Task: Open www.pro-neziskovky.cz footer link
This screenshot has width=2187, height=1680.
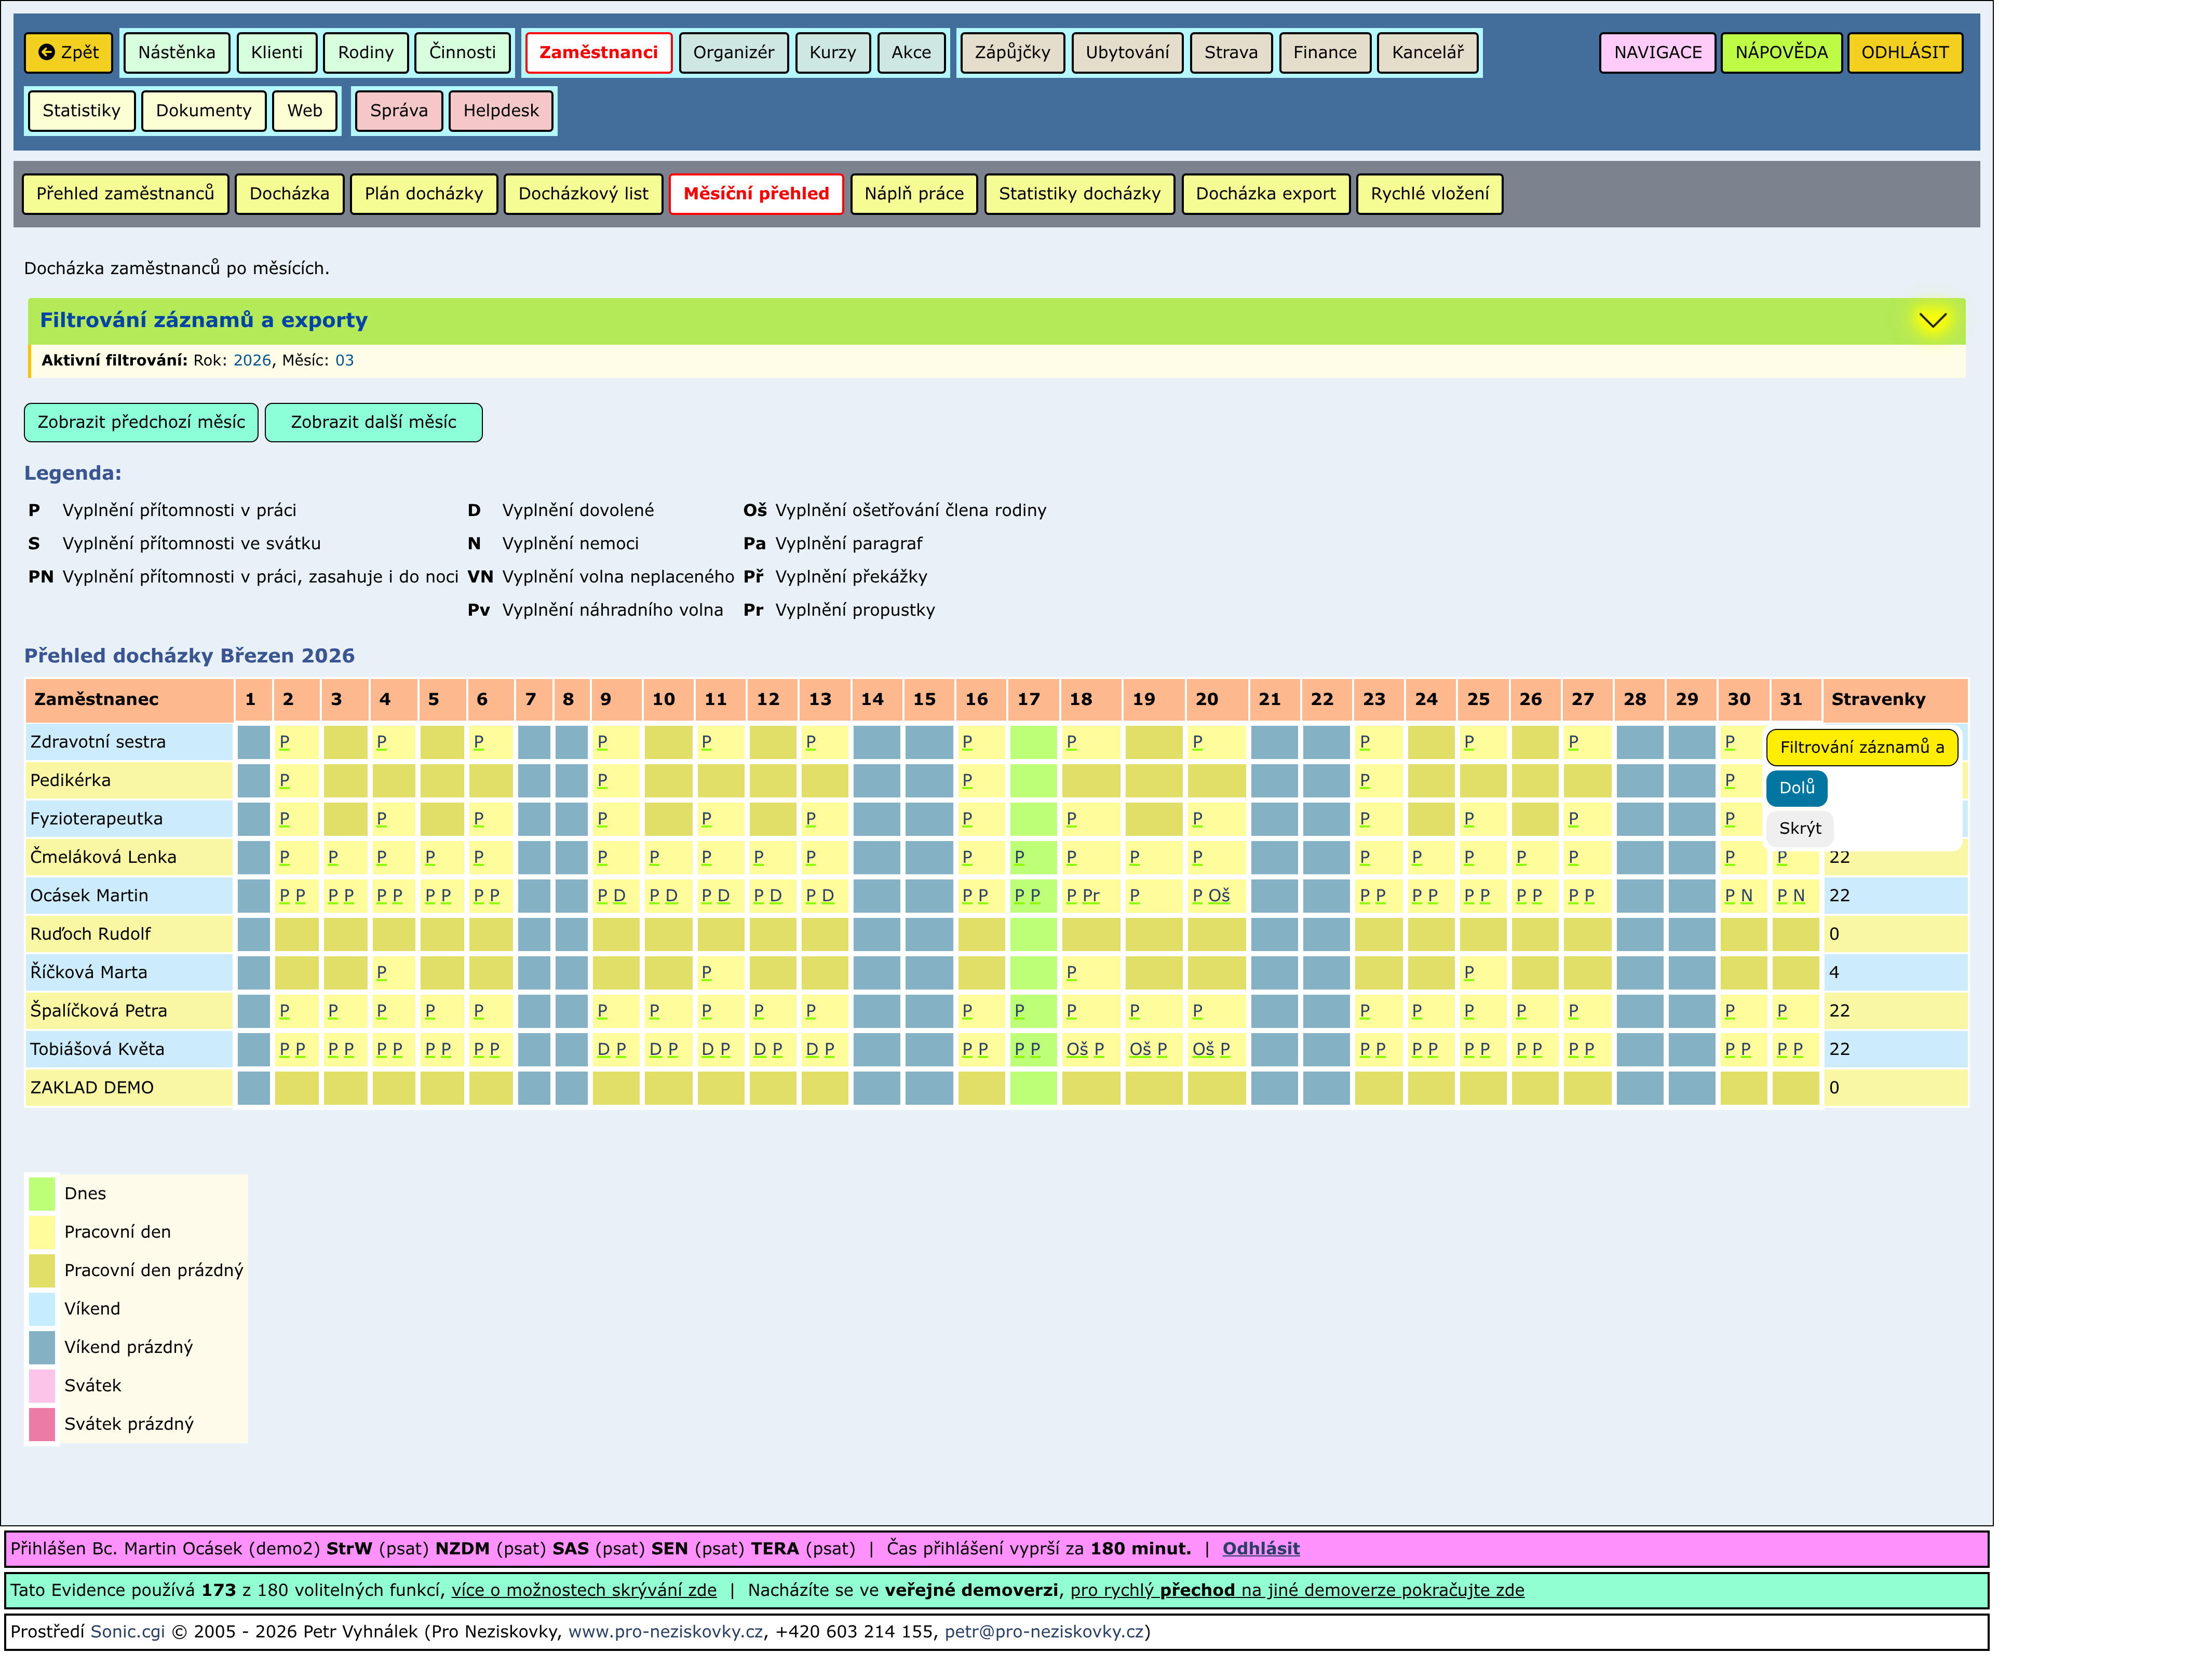Action: point(665,1632)
